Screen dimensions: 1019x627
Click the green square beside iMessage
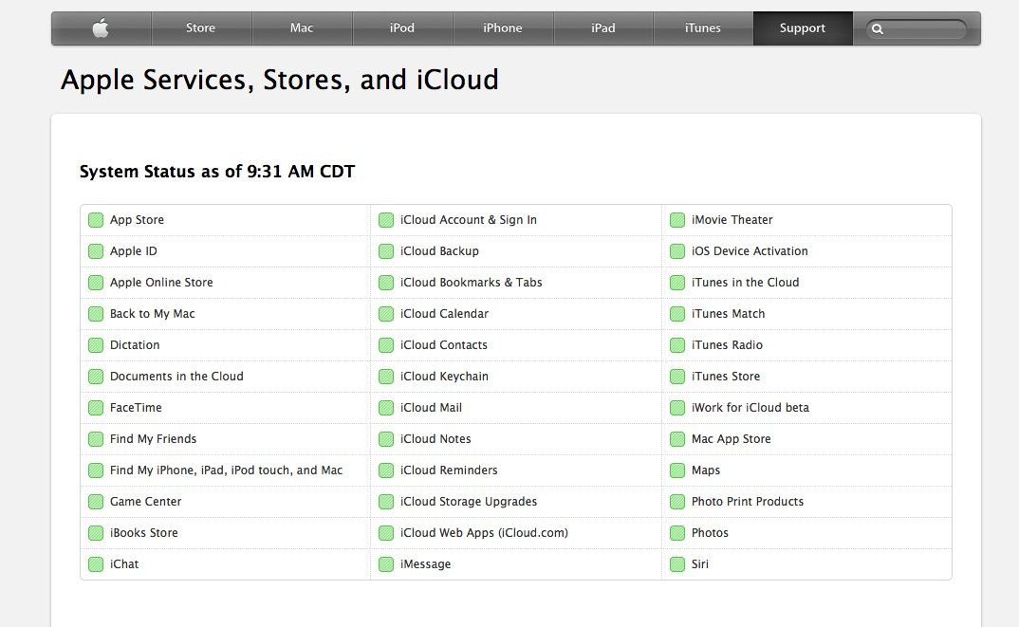(x=386, y=563)
